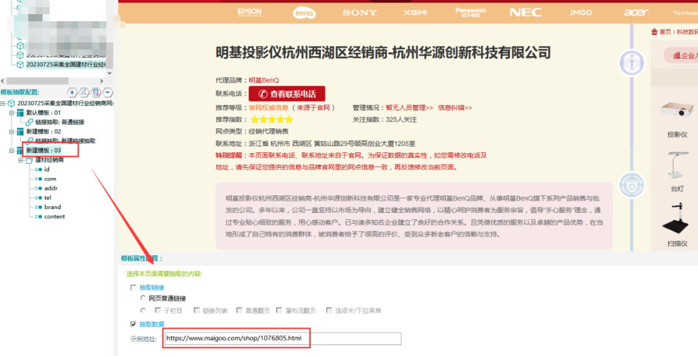
Task: Click the link icon beside 链接抽取: 普通链接
Action: pyautogui.click(x=29, y=123)
